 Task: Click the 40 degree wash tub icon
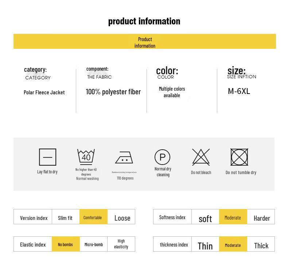point(86,157)
